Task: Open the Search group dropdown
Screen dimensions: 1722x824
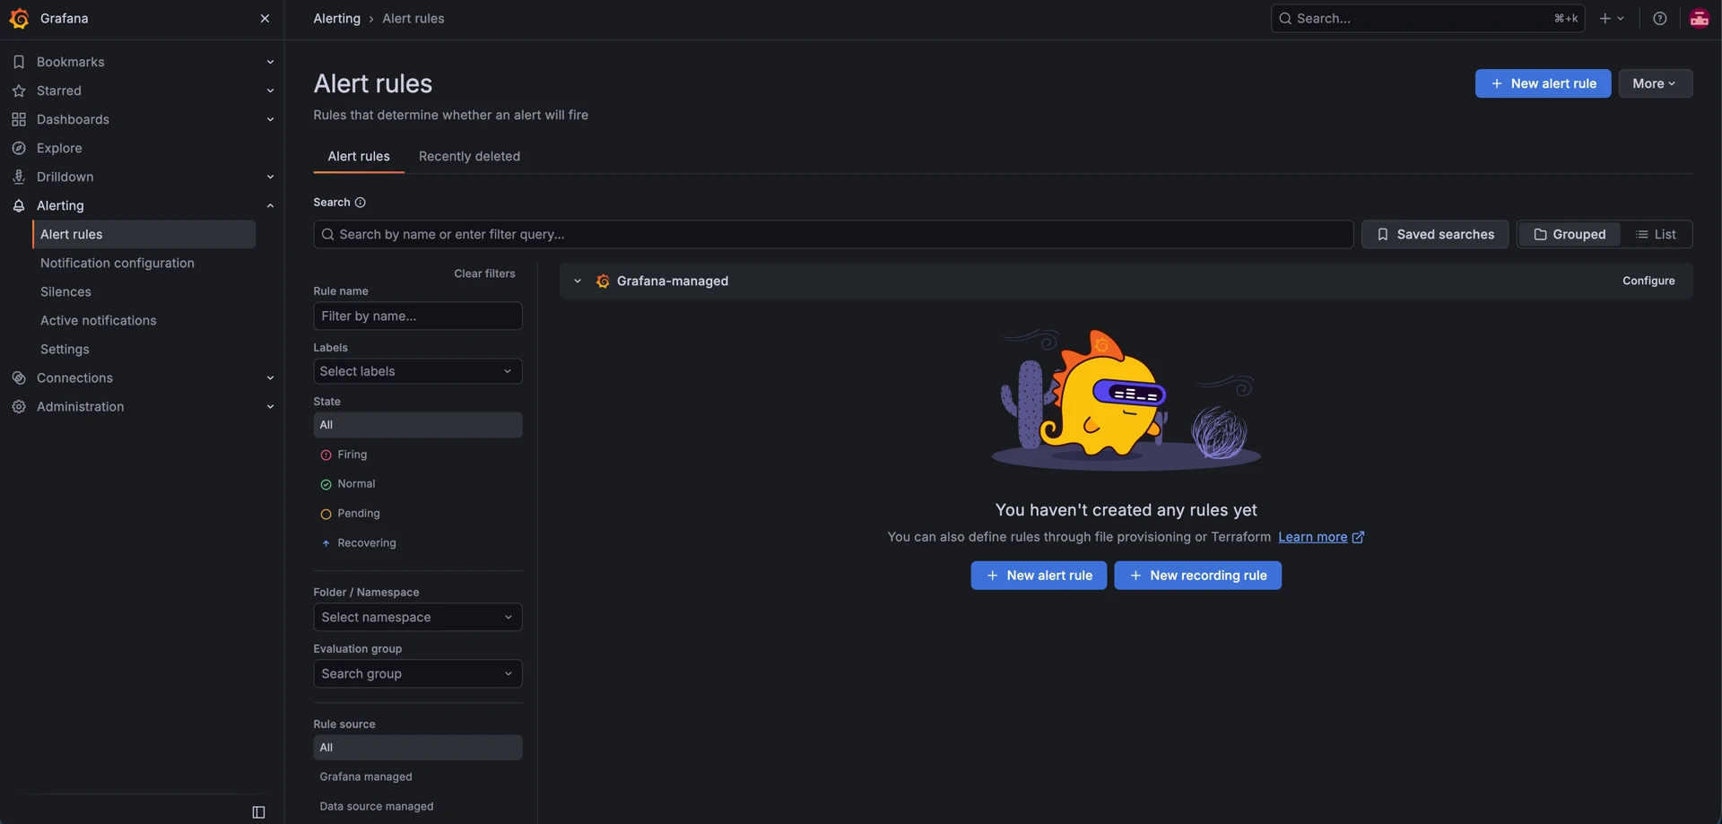Action: point(418,673)
